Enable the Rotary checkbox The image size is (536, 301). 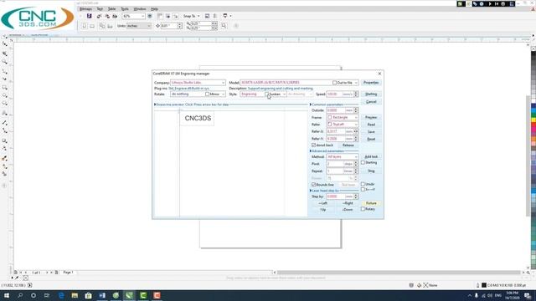[x=363, y=209]
